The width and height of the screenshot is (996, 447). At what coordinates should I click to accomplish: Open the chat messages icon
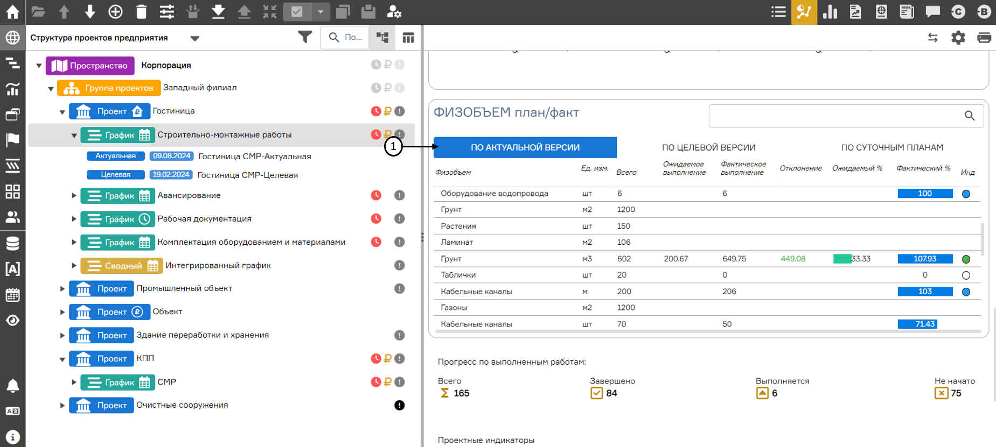[x=933, y=11]
